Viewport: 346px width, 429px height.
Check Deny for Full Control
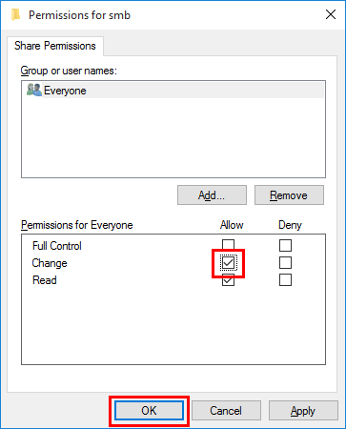285,245
